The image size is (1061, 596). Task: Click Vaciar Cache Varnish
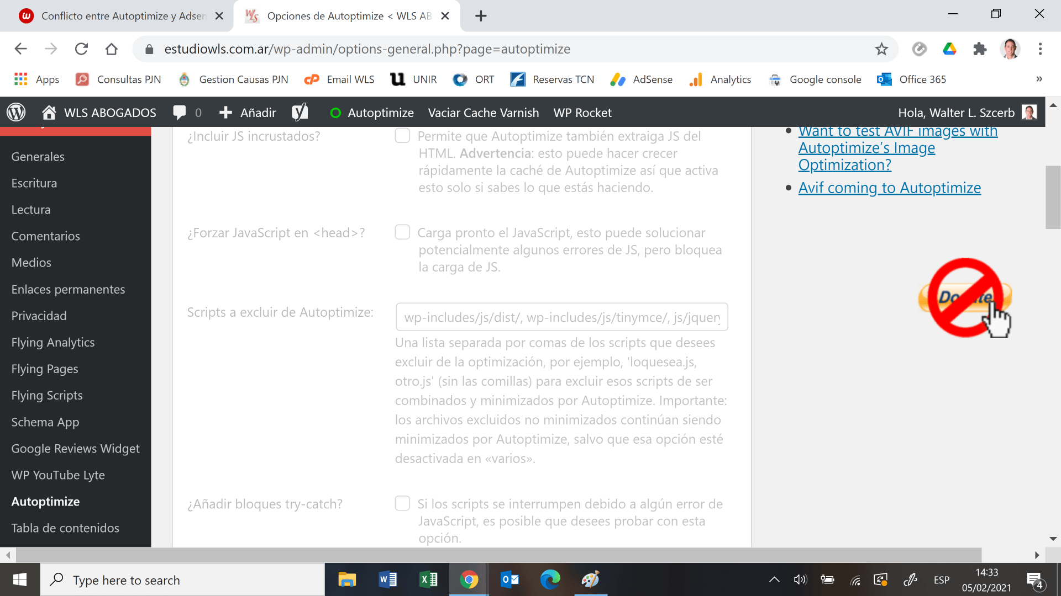pyautogui.click(x=484, y=113)
